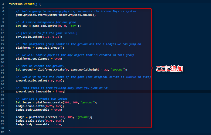Viewport: 211px width, 135px height.
Task: Click comment 'We will enable physics for any object'
Action: (75, 55)
